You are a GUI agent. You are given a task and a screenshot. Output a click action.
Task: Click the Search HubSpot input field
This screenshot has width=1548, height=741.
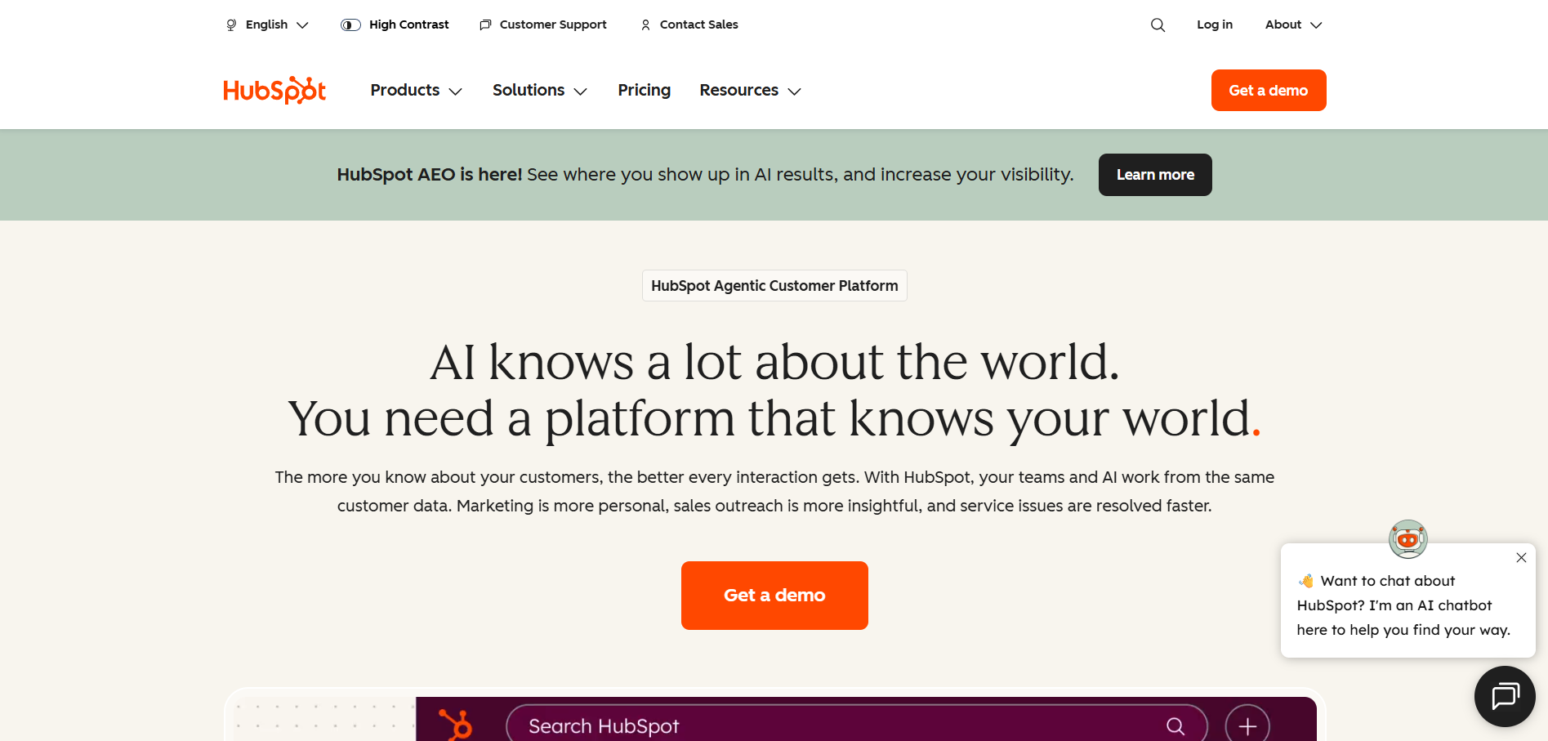857,725
